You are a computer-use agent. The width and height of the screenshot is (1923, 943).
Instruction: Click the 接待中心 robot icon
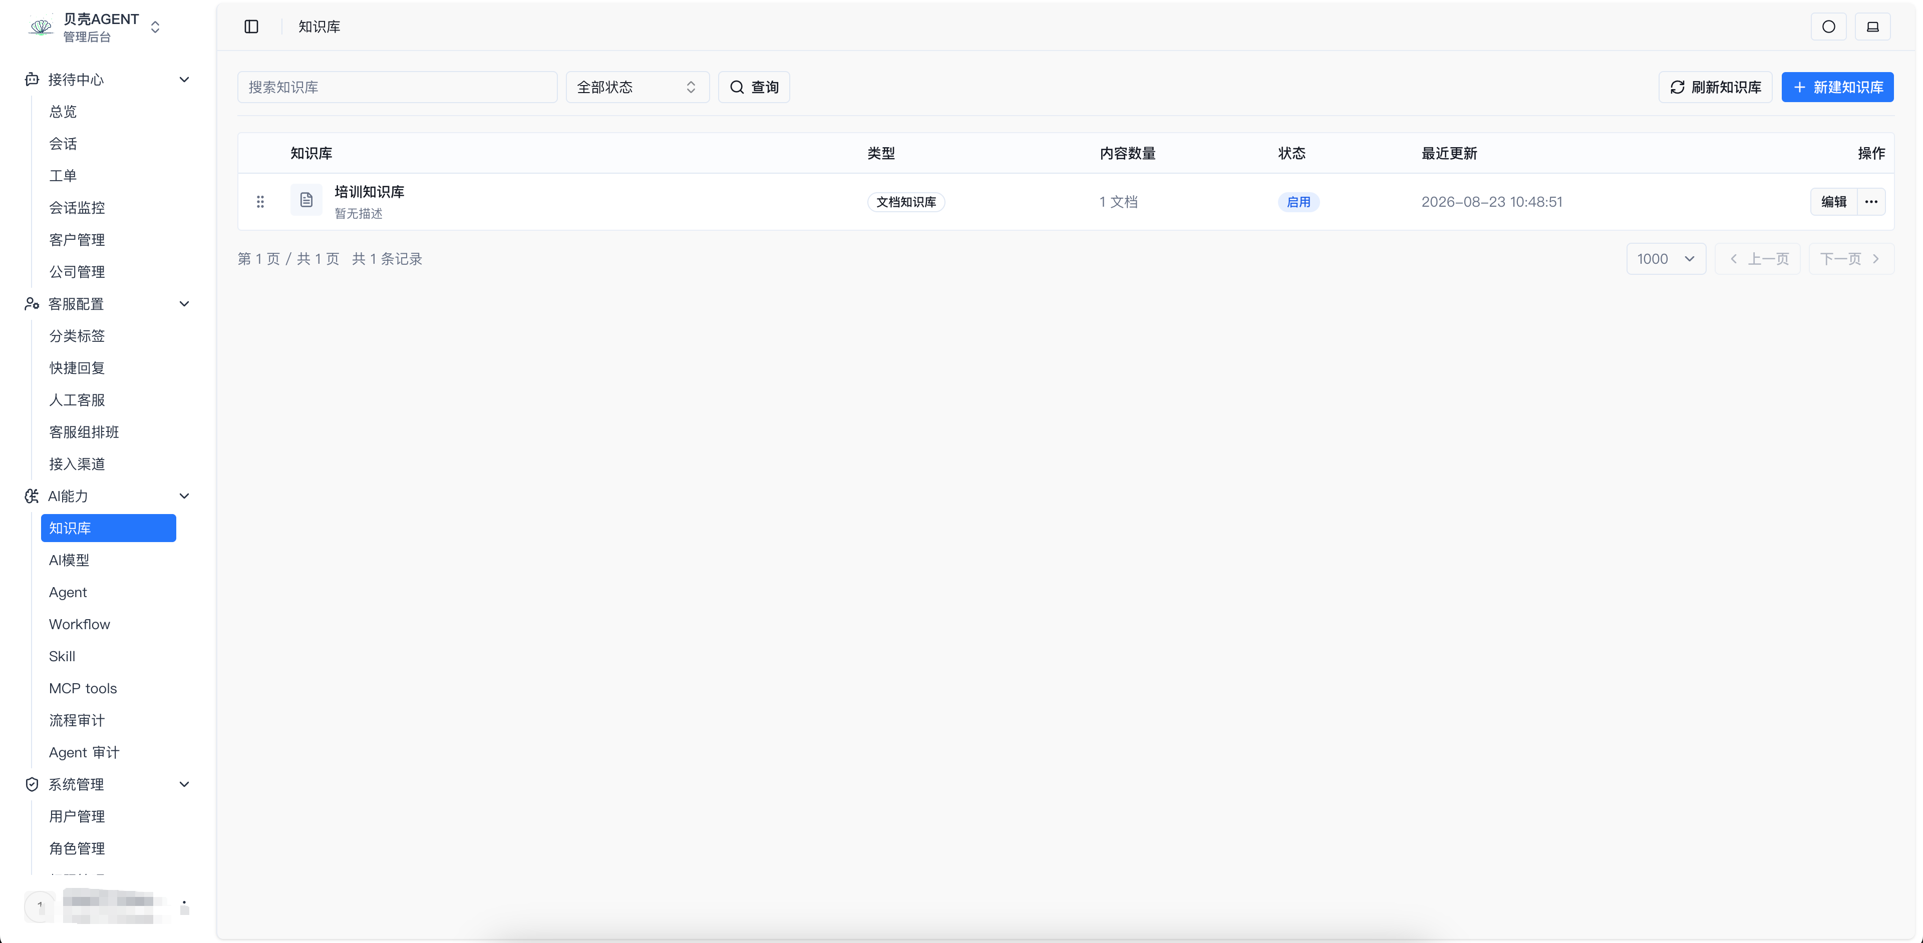(x=32, y=79)
